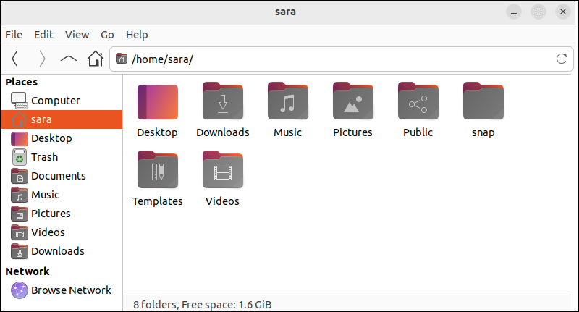This screenshot has width=579, height=312.
Task: Select the Public folder icon
Action: point(418,101)
